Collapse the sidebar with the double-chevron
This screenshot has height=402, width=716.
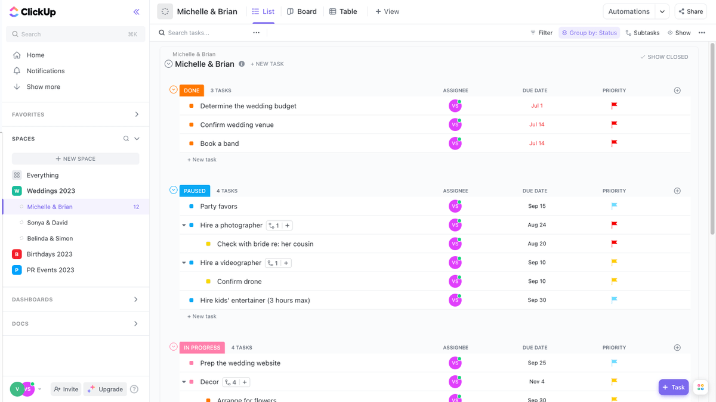coord(136,11)
